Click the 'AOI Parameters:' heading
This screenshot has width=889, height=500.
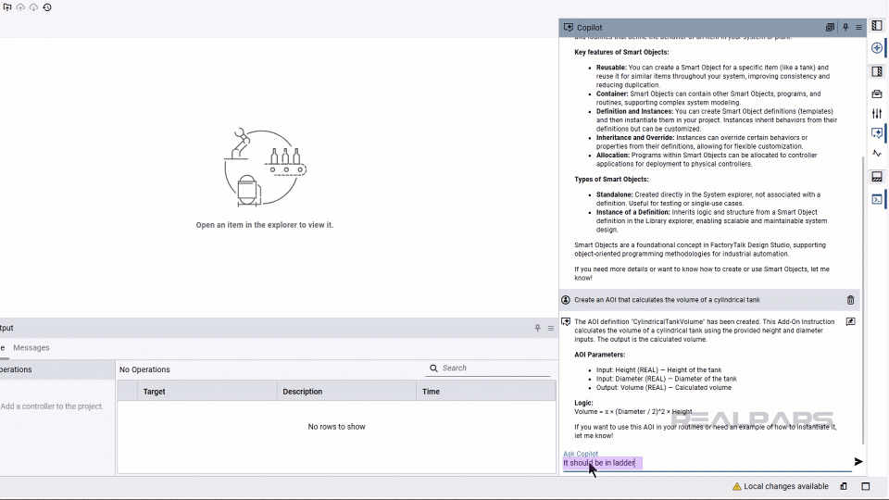[599, 355]
